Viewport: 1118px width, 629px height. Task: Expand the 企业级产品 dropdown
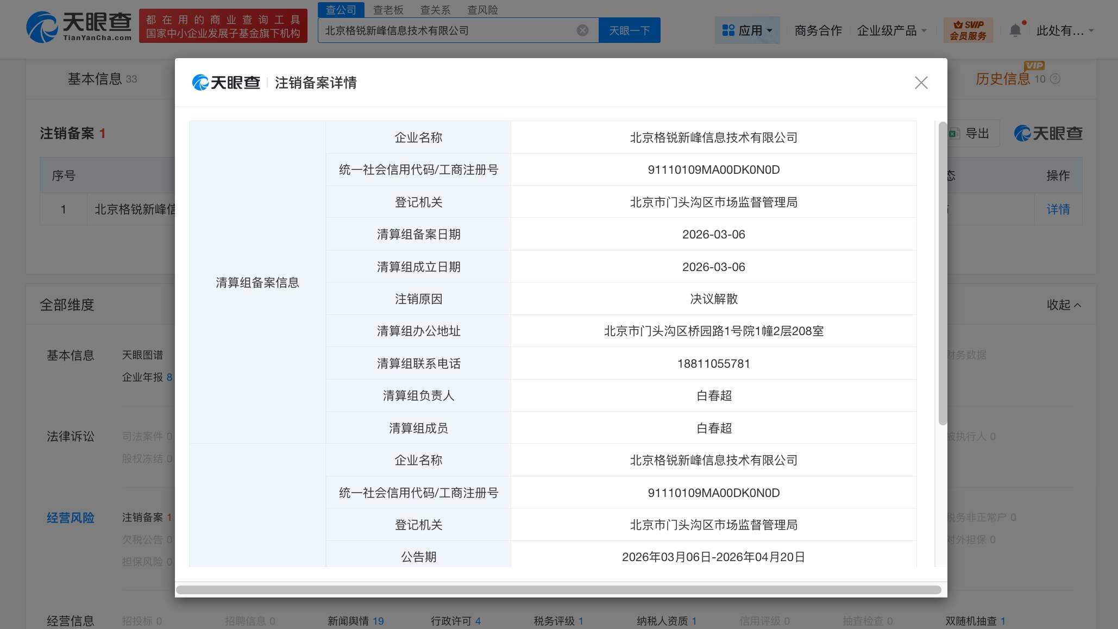click(x=891, y=30)
